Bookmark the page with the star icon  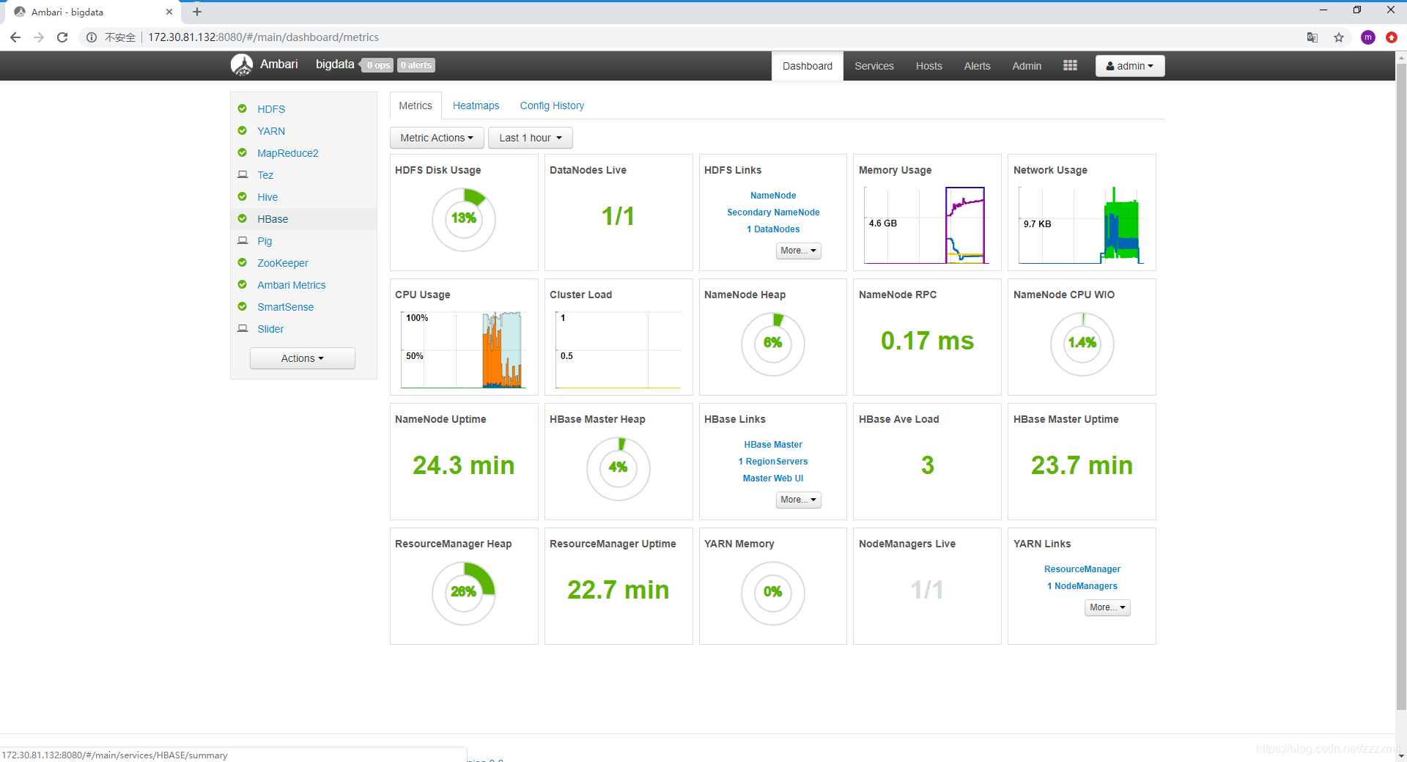tap(1339, 37)
